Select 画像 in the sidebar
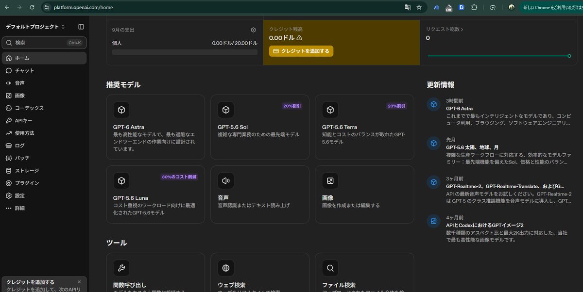 coord(44,96)
